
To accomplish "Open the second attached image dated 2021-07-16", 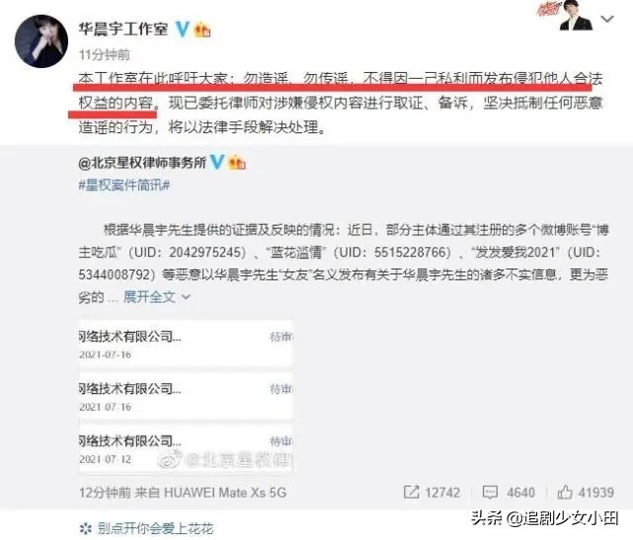I will 186,396.
